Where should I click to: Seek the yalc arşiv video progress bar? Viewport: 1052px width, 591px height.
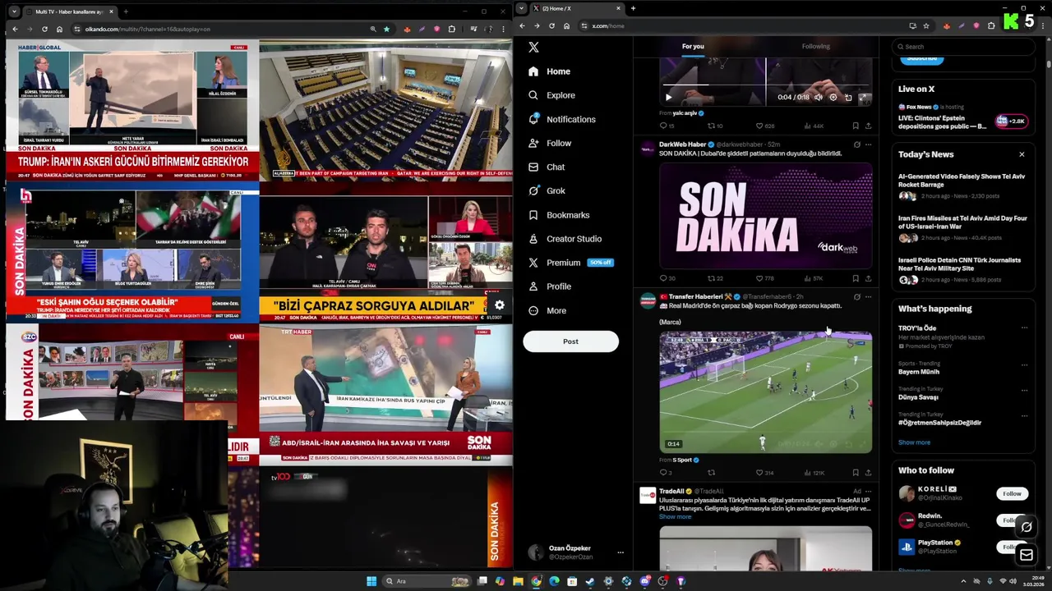click(x=765, y=85)
